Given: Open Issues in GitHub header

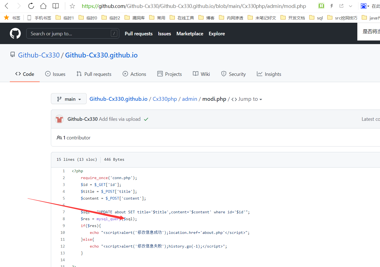Looking at the screenshot, I should coord(164,34).
